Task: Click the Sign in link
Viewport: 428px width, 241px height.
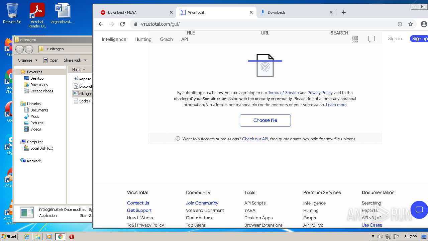Action: coord(395,39)
